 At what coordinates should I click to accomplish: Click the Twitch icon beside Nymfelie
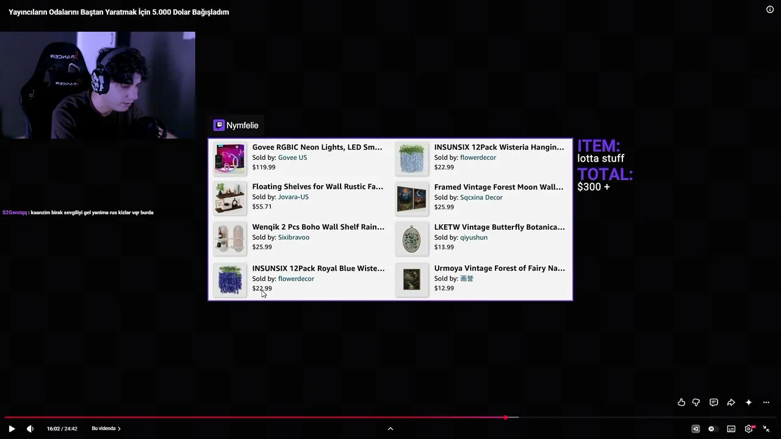coord(218,125)
